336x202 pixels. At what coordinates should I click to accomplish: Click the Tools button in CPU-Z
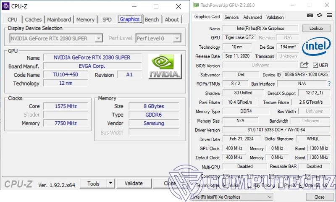pyautogui.click(x=93, y=184)
